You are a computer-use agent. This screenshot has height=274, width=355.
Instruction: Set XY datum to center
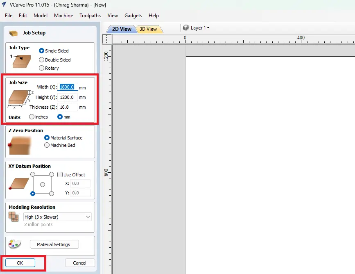pos(42,185)
